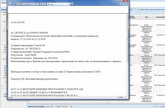Screen dimensions: 165x108
Task: Click 'Получатель: ОАО РКЦТ' line
Action: coord(23,55)
